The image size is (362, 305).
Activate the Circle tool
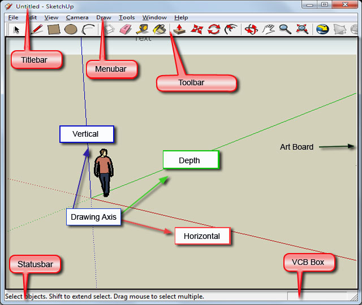[x=71, y=29]
